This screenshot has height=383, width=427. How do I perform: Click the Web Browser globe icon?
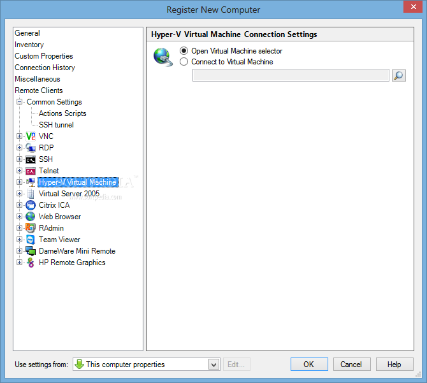(31, 217)
